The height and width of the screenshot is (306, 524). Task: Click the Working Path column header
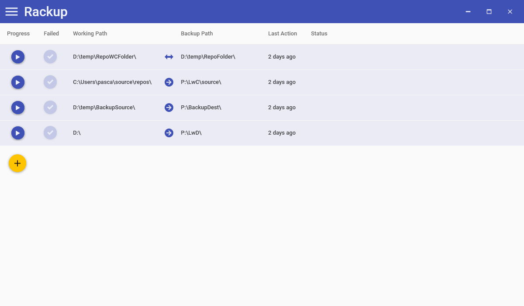tap(90, 34)
